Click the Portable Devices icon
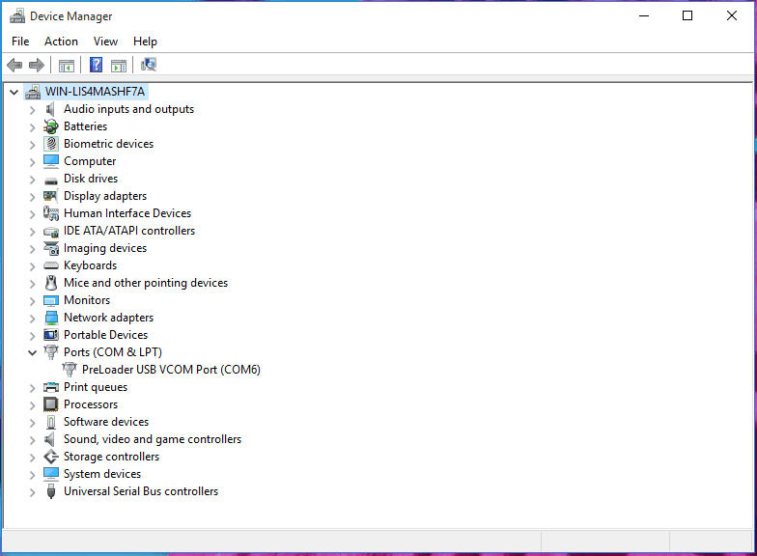The width and height of the screenshot is (757, 556). click(51, 335)
